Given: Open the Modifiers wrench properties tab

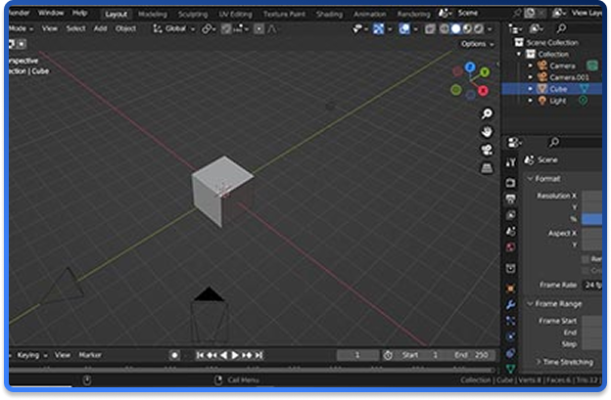Looking at the screenshot, I should (x=510, y=303).
